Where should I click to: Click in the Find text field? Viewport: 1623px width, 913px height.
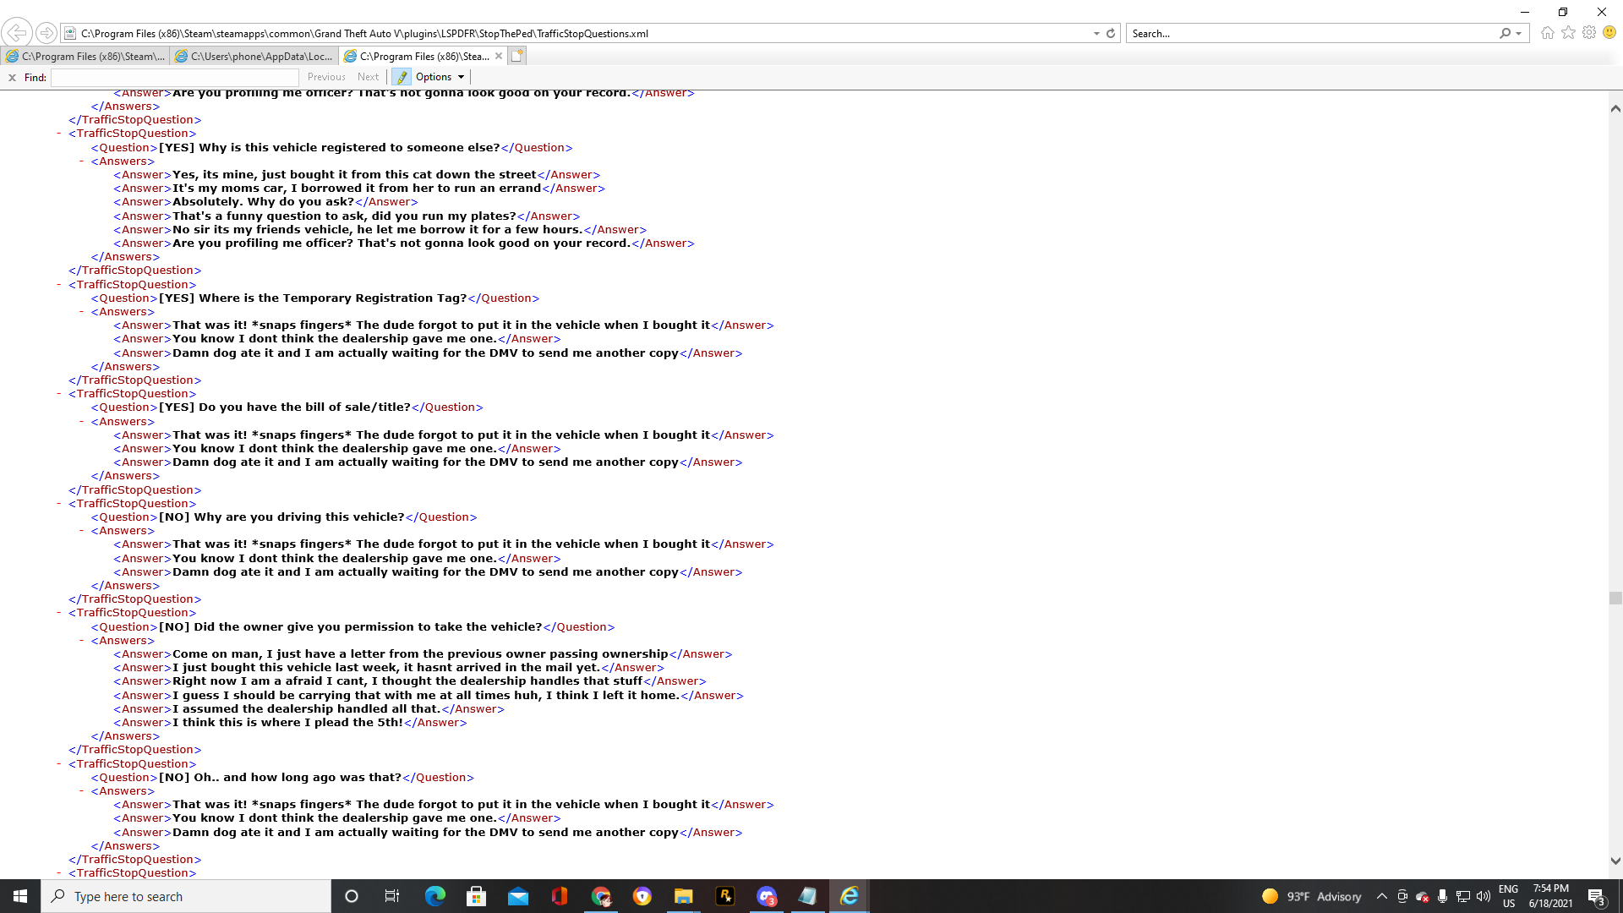click(174, 78)
